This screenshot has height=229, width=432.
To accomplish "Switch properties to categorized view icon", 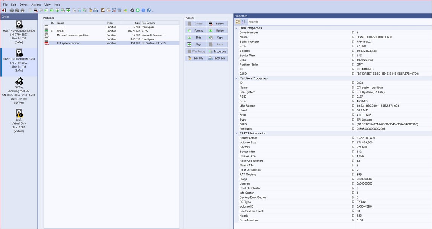I will (x=238, y=22).
